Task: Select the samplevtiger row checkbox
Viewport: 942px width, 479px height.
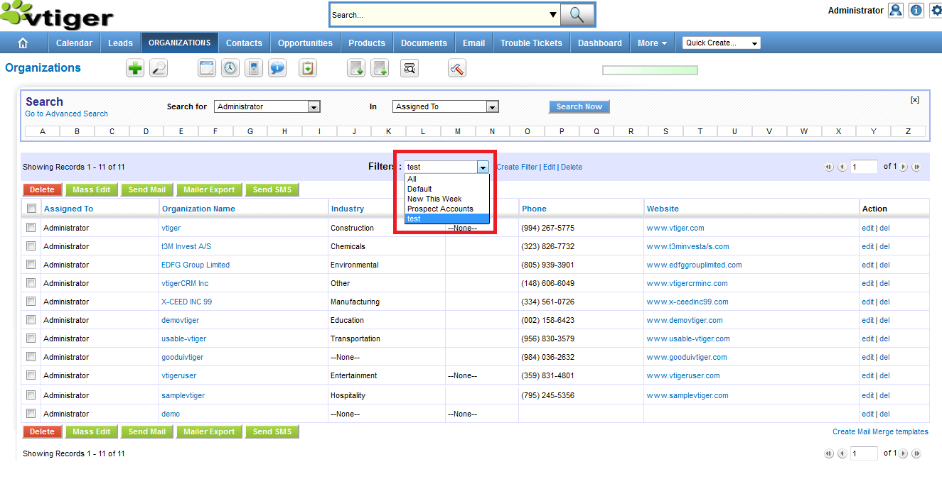Action: 31,395
